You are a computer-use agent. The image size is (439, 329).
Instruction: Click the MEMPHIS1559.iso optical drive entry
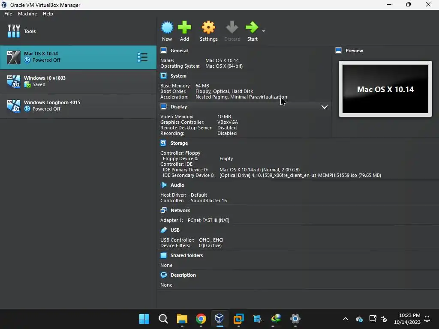click(300, 175)
